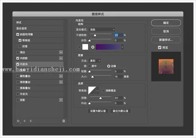Click the white glow color swatch

coord(85,47)
